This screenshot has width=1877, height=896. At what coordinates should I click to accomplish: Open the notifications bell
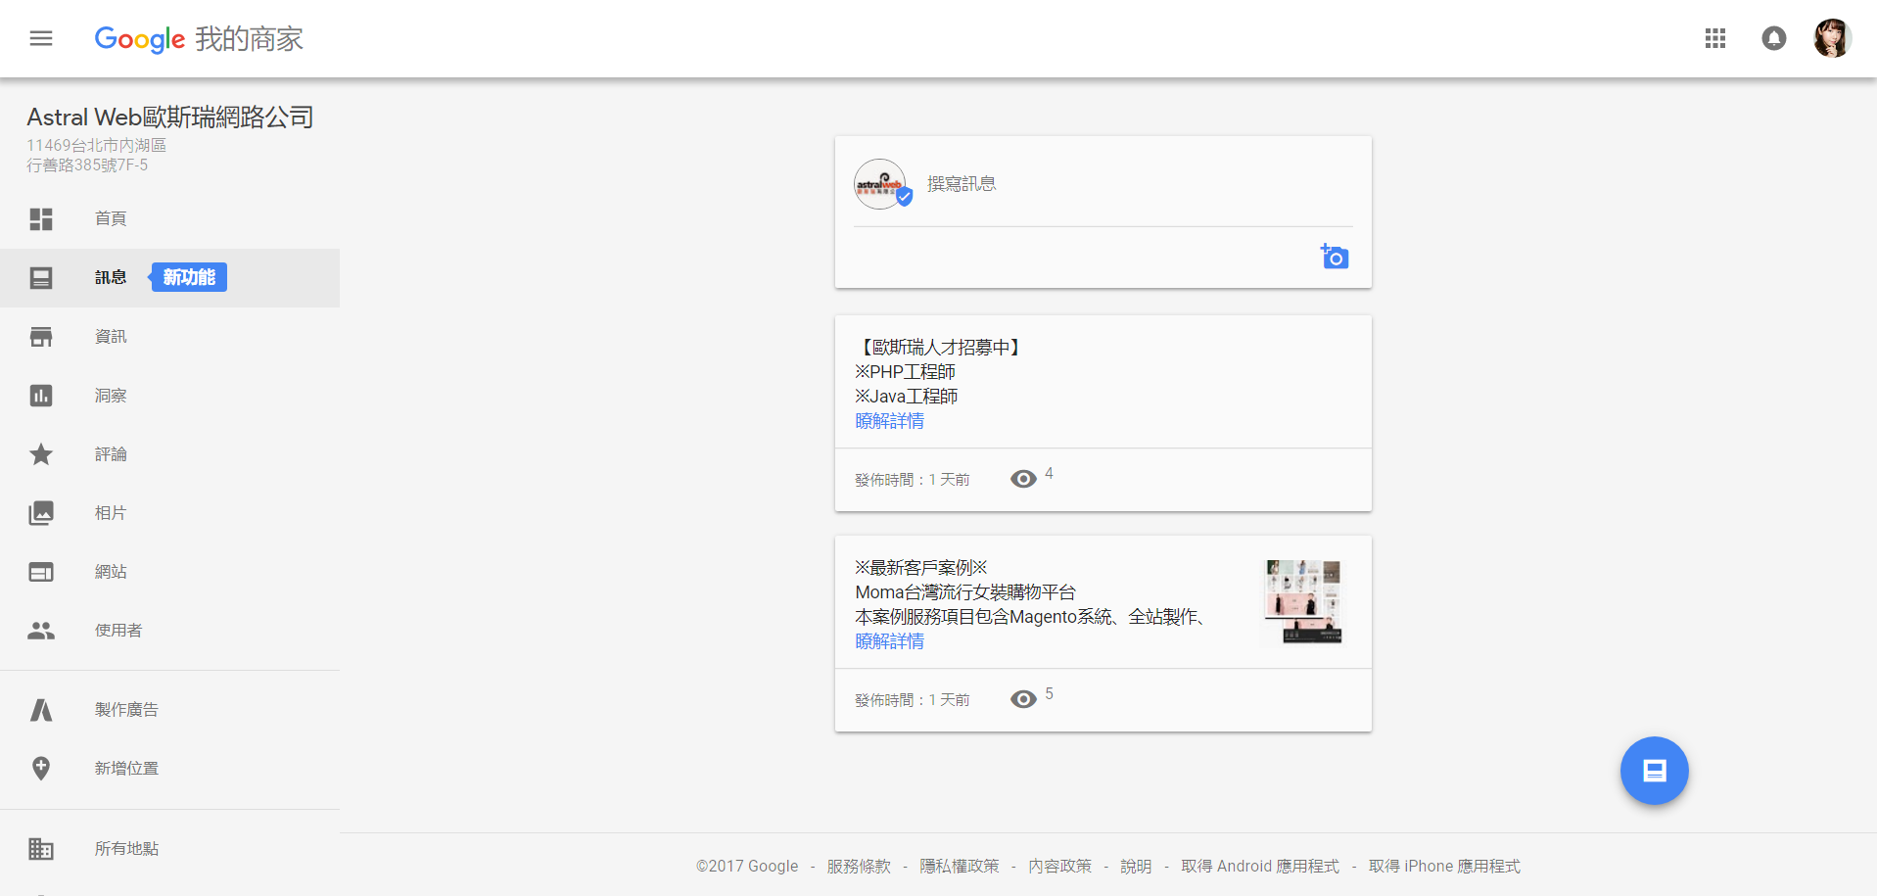click(x=1773, y=38)
